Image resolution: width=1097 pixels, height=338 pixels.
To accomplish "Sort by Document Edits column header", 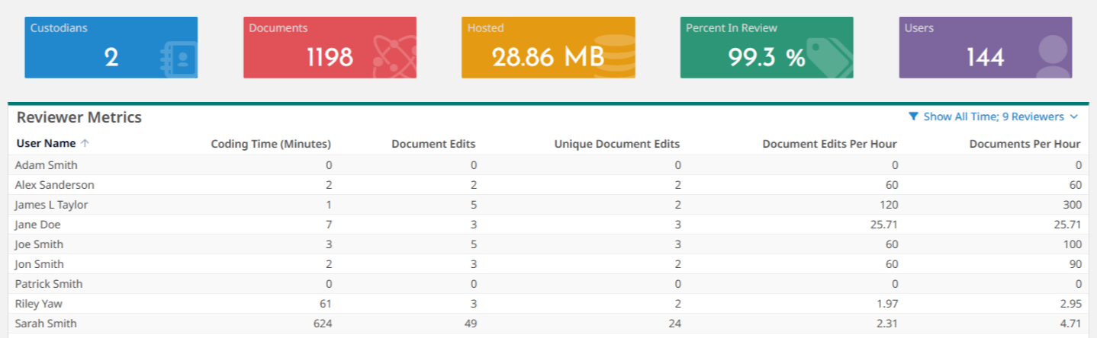I will pos(433,143).
